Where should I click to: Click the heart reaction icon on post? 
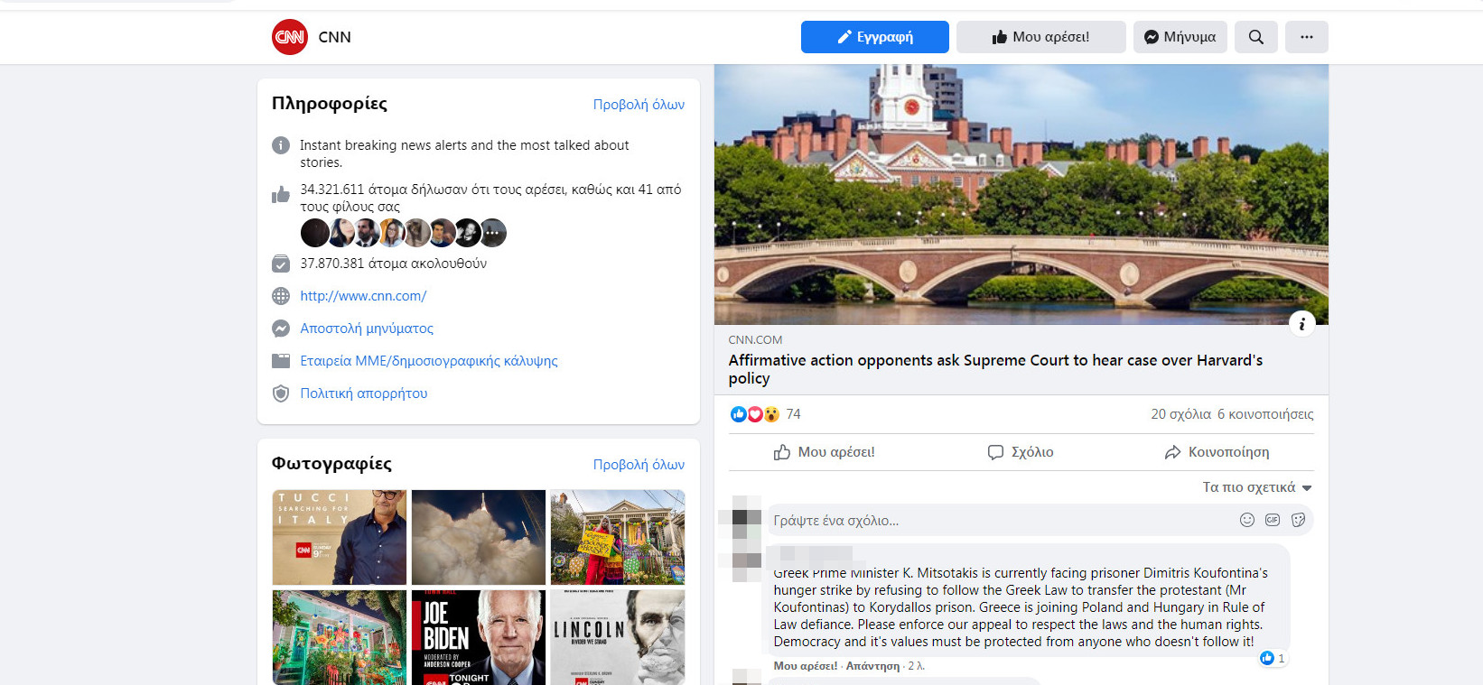point(755,414)
